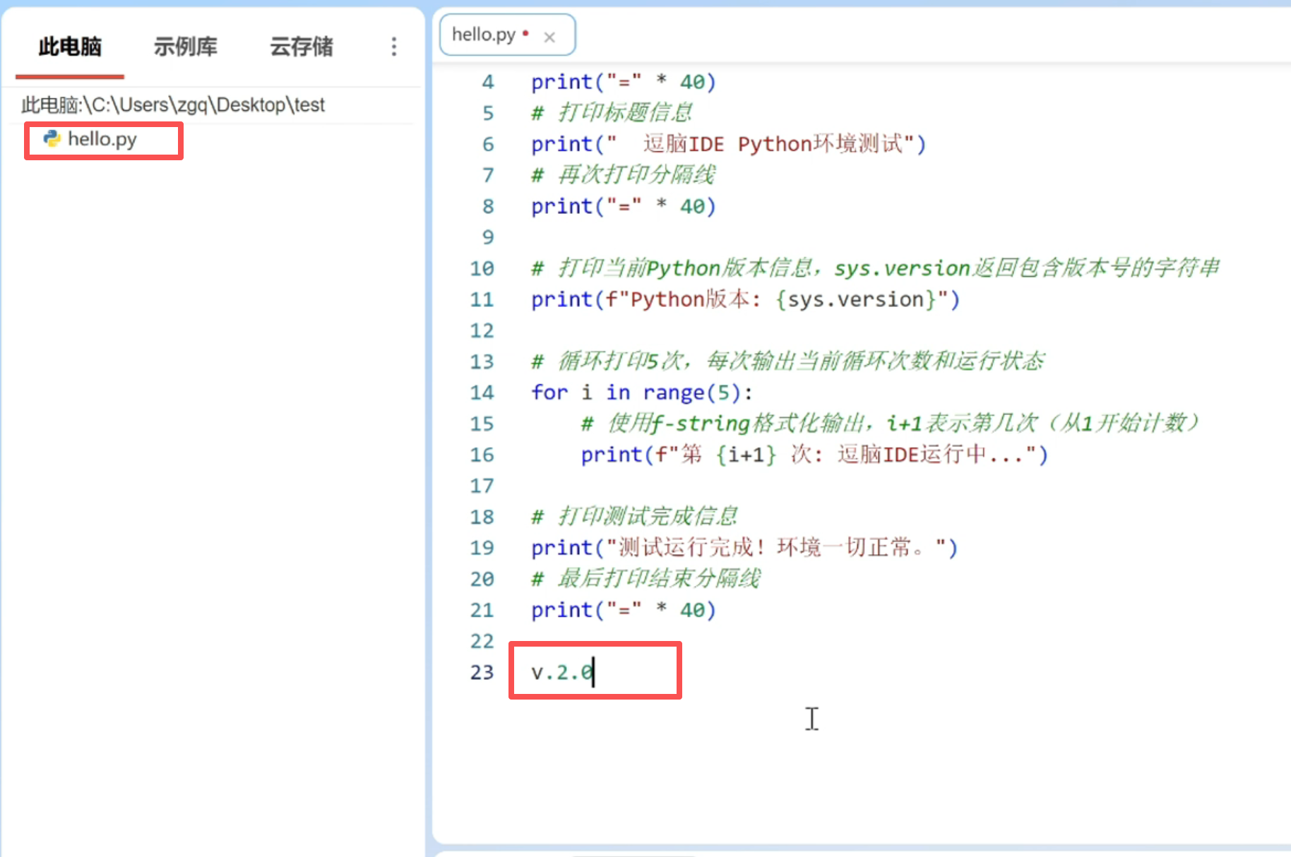Click print(f"Python版本: {sys.version}") line
This screenshot has width=1291, height=857.
[x=745, y=299]
